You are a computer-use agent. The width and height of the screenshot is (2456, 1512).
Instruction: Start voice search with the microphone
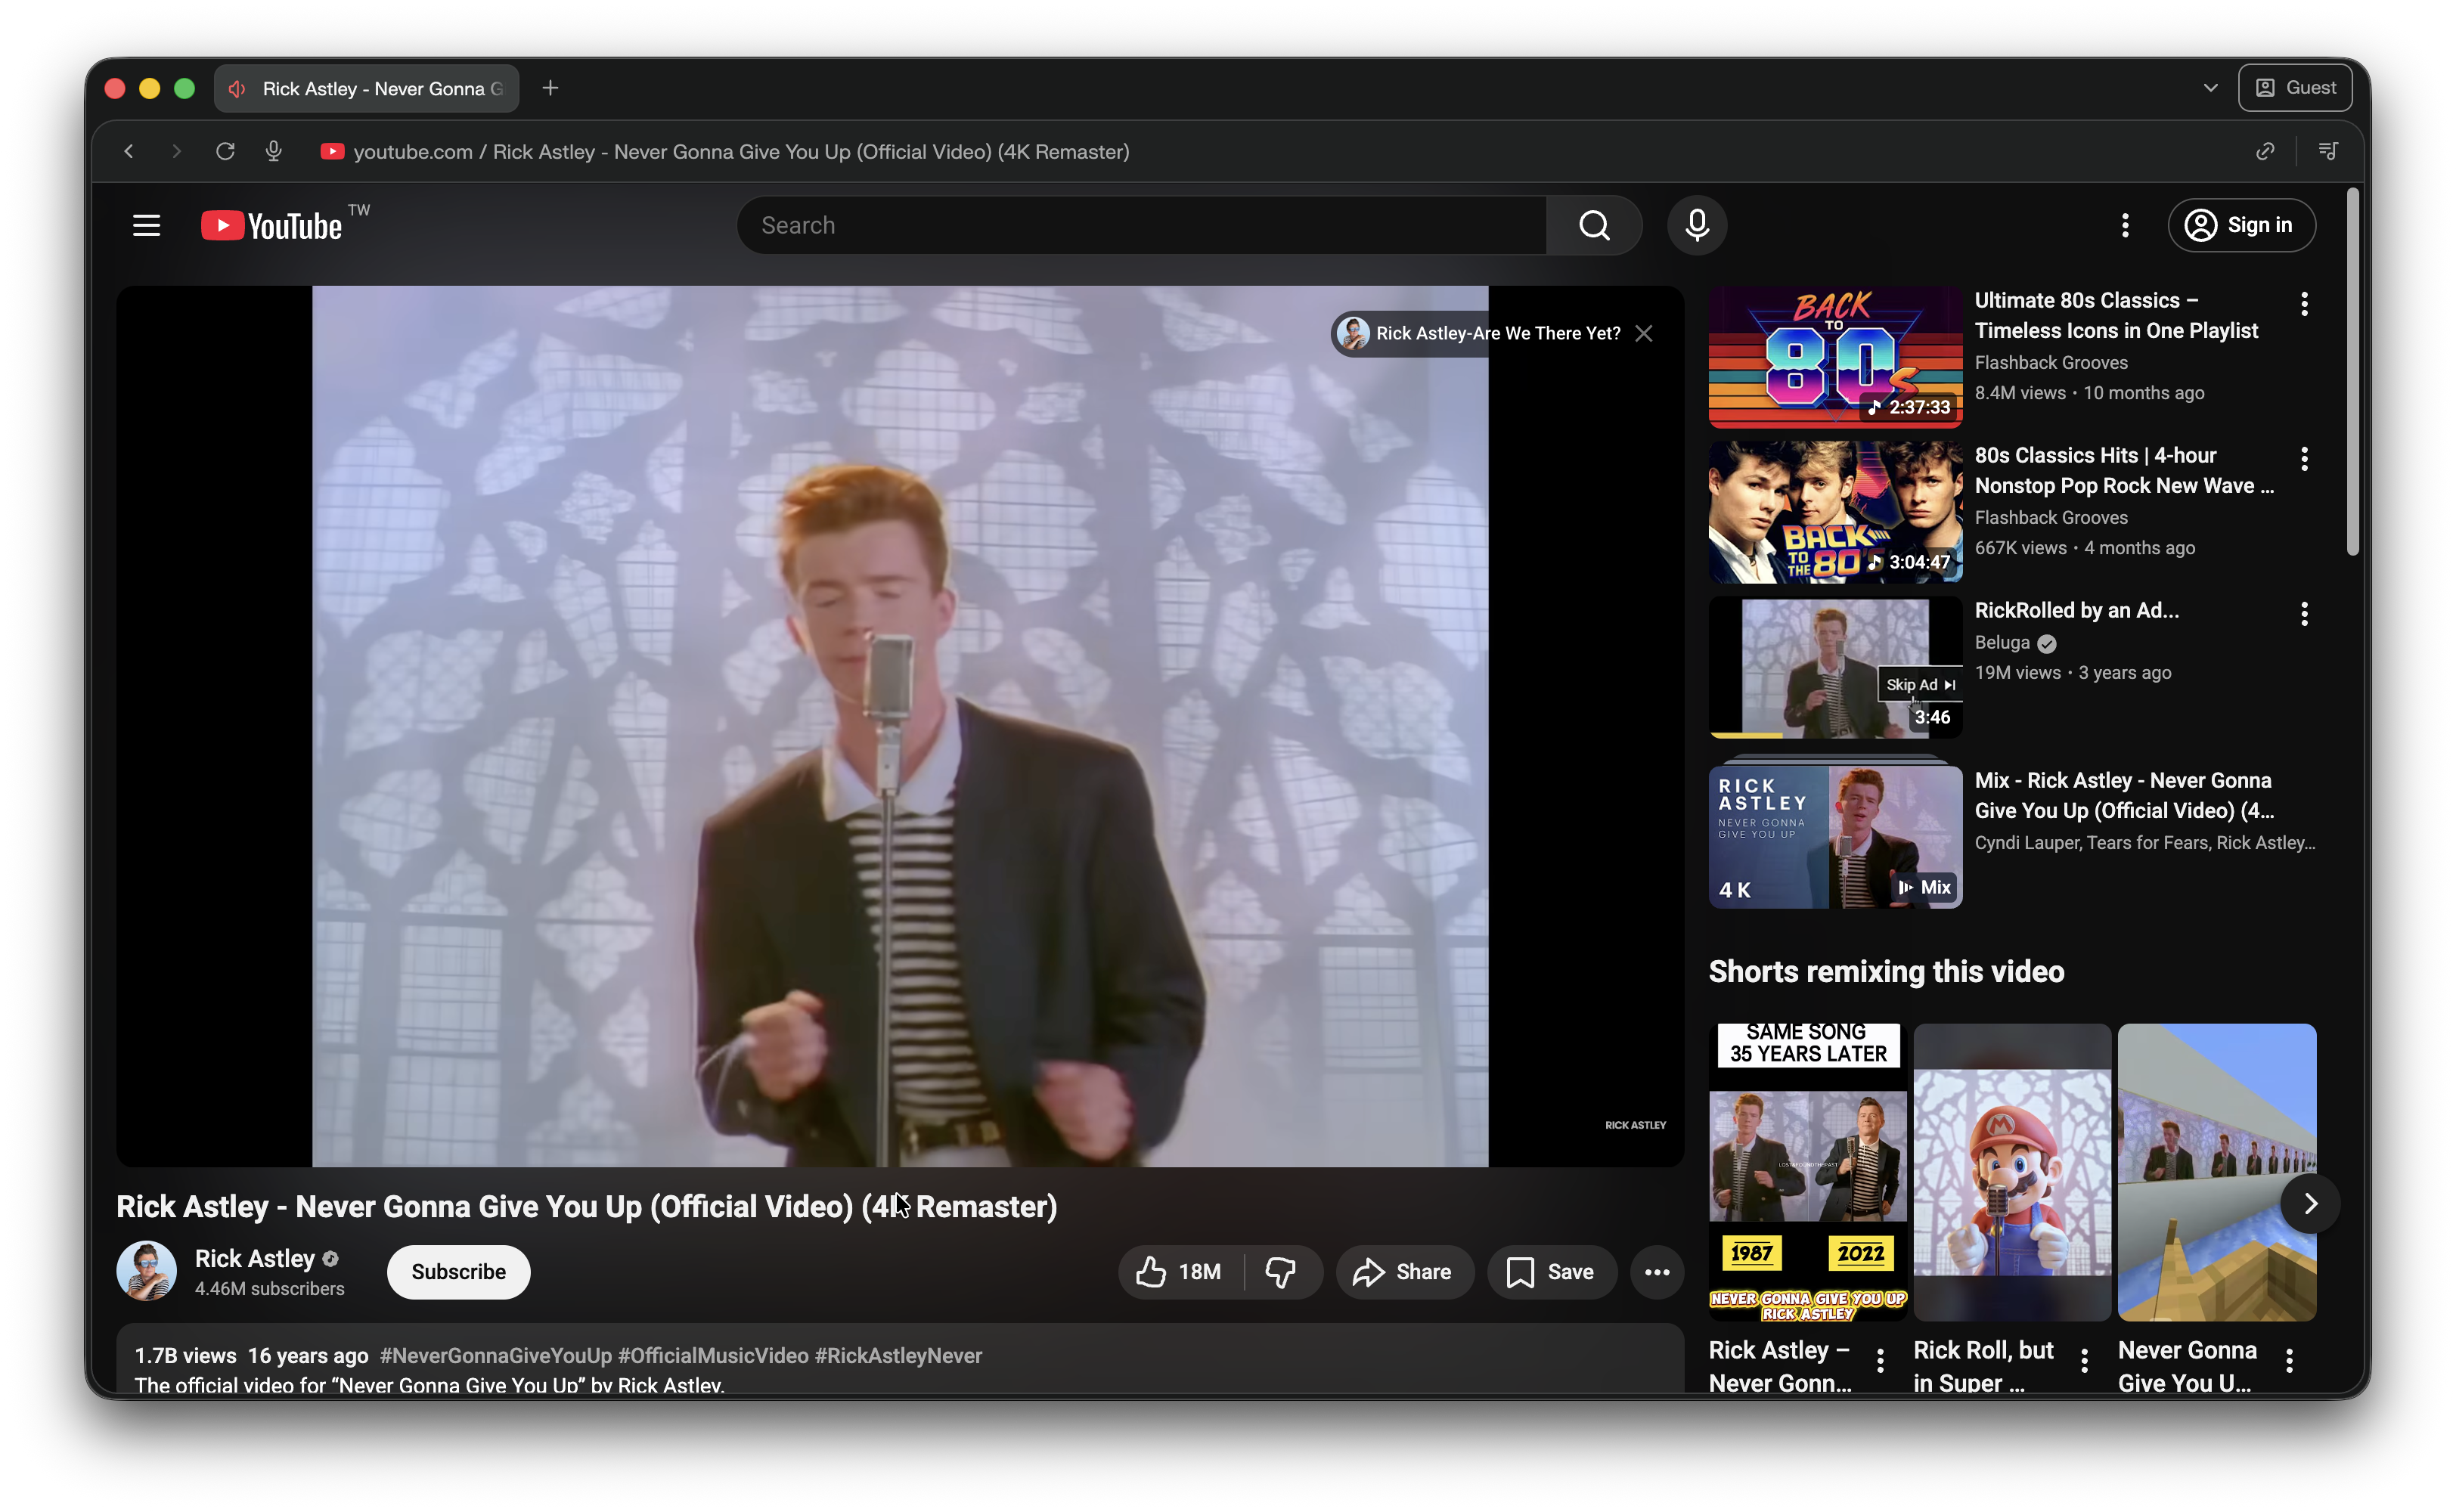click(x=1697, y=225)
